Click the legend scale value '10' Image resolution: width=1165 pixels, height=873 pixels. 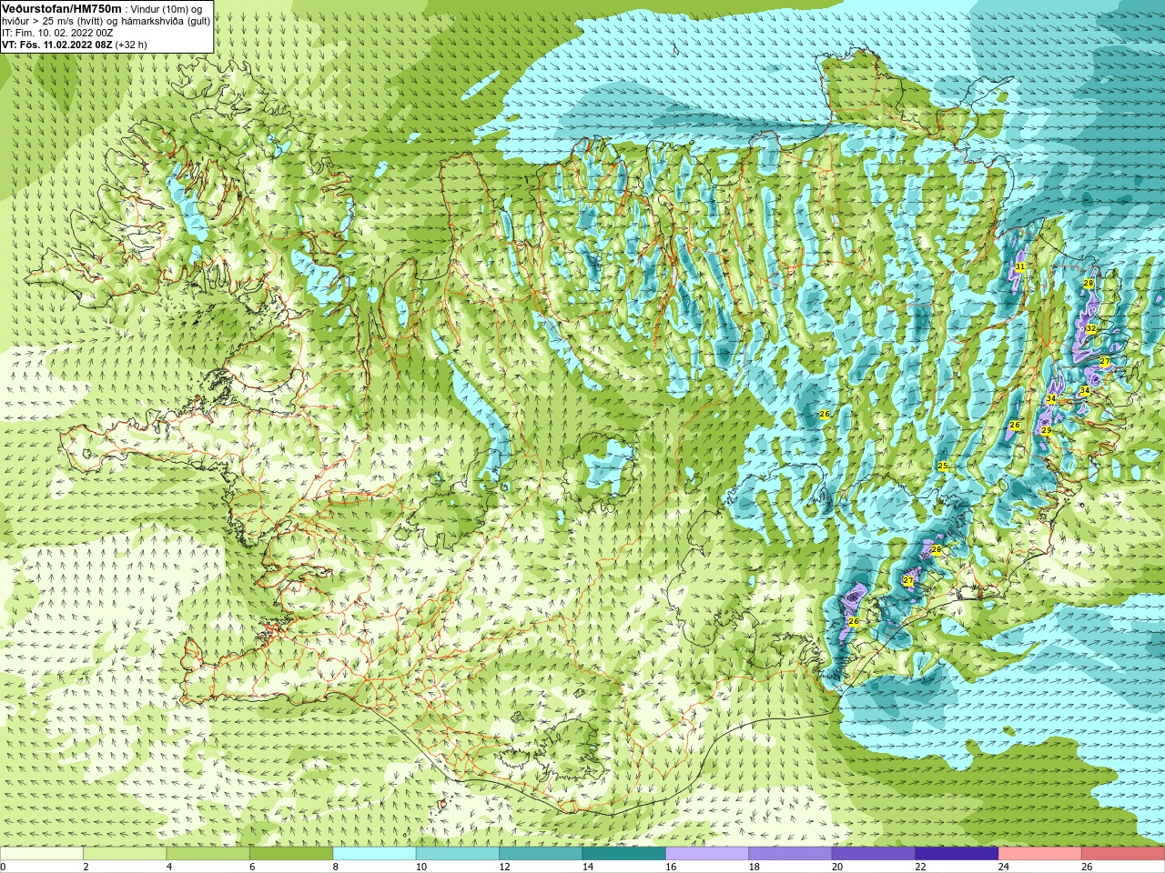[420, 868]
